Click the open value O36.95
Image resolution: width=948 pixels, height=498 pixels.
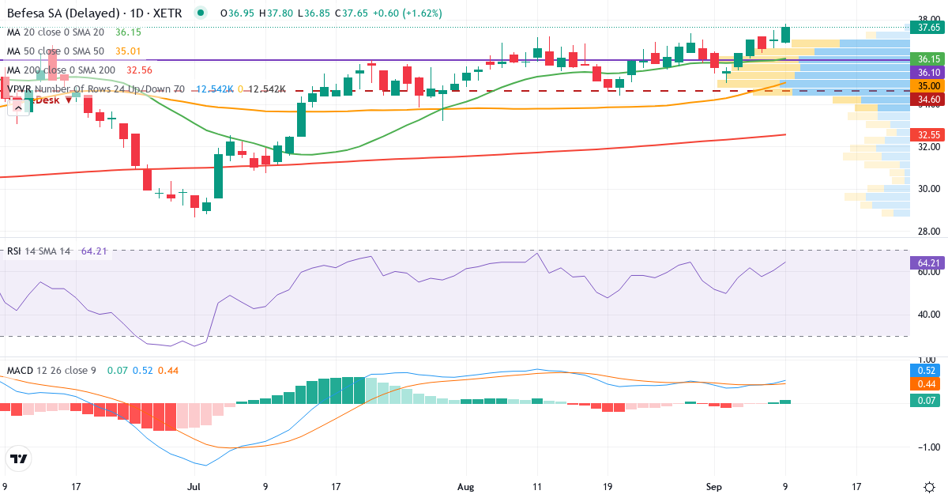pyautogui.click(x=236, y=13)
